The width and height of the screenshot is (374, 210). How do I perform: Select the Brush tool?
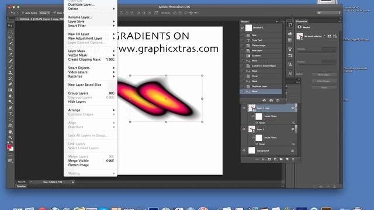tap(11, 66)
